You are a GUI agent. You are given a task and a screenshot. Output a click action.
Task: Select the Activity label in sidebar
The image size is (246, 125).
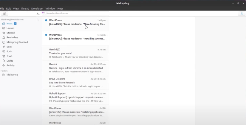tap(10, 65)
